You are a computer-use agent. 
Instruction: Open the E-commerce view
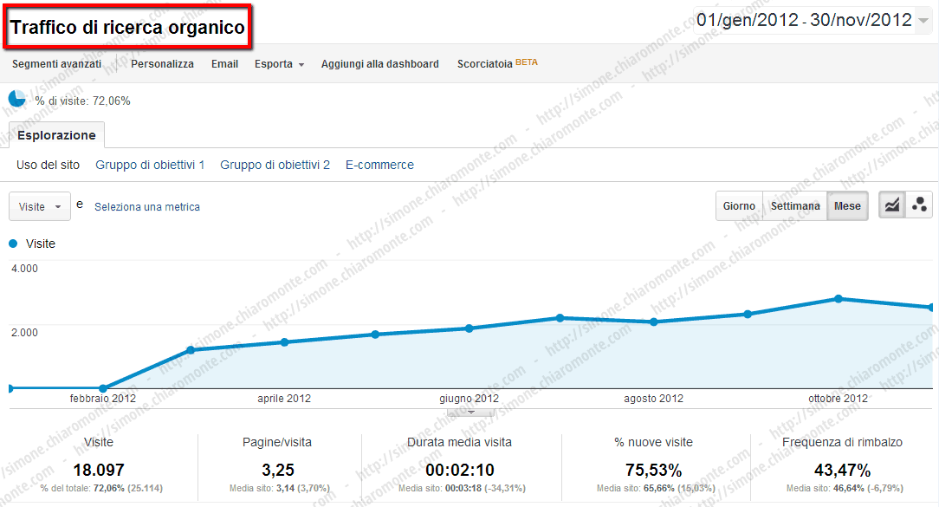pos(379,165)
